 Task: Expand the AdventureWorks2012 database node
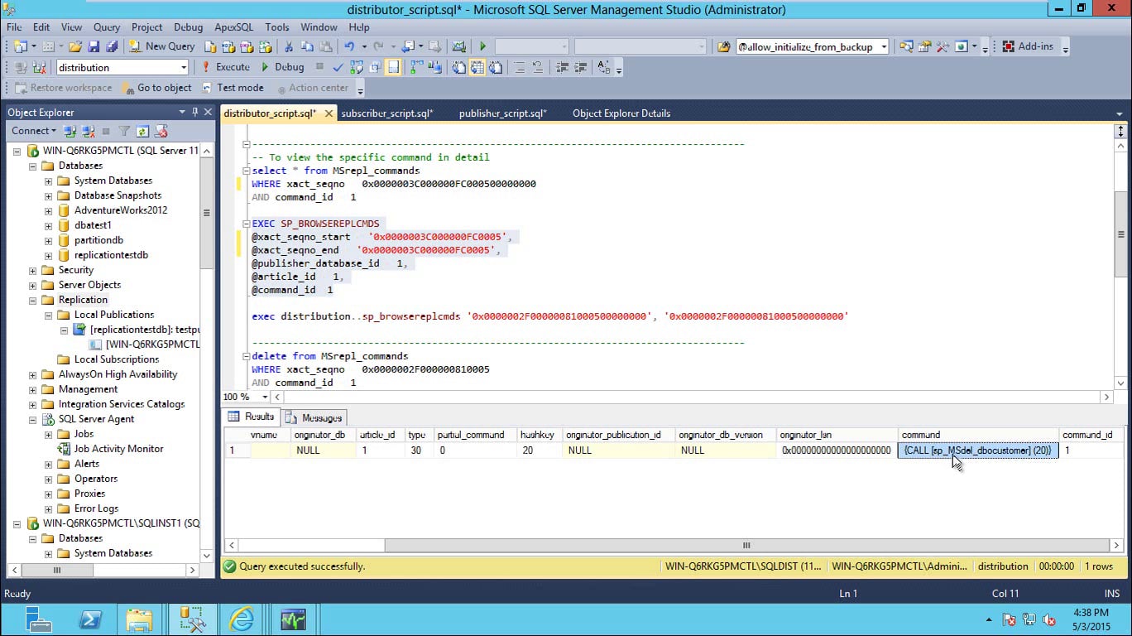(48, 210)
